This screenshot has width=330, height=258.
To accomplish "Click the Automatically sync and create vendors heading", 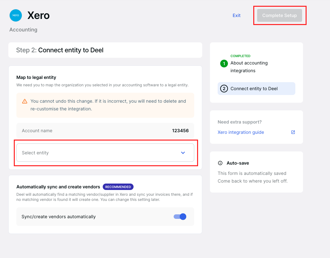I will (58, 187).
